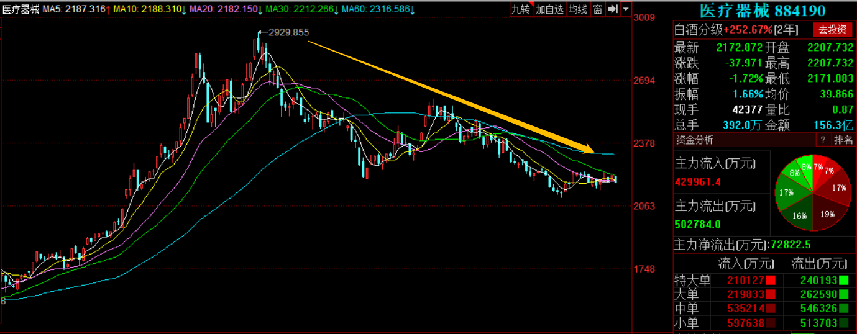Click the 最低 value 2171.083
Image resolution: width=857 pixels, height=334 pixels.
click(x=830, y=78)
